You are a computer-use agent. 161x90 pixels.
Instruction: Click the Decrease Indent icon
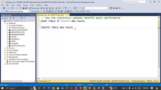81,11
